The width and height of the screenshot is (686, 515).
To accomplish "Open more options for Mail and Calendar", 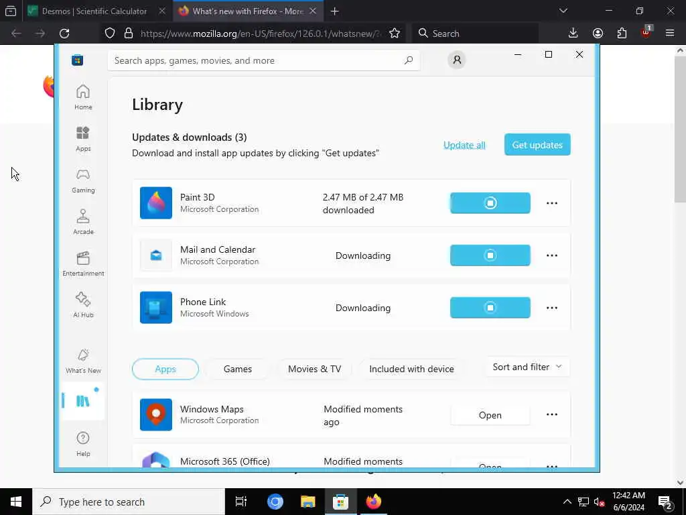I will click(552, 255).
